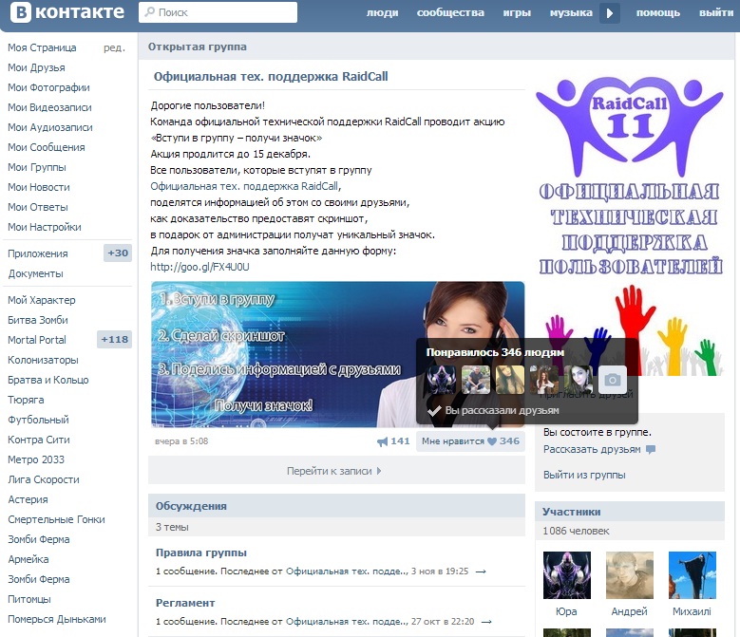Image resolution: width=740 pixels, height=637 pixels.
Task: Click post timestamp вчера в 5:08
Action: click(x=181, y=441)
